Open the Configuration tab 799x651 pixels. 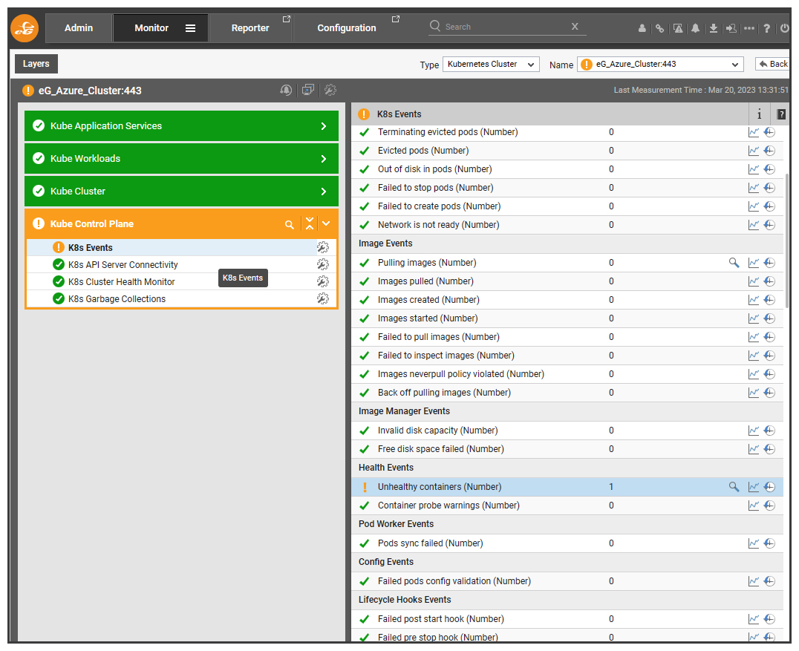(x=347, y=28)
